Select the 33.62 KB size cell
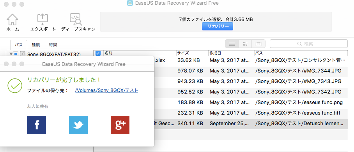354x152 pixels. (x=188, y=60)
